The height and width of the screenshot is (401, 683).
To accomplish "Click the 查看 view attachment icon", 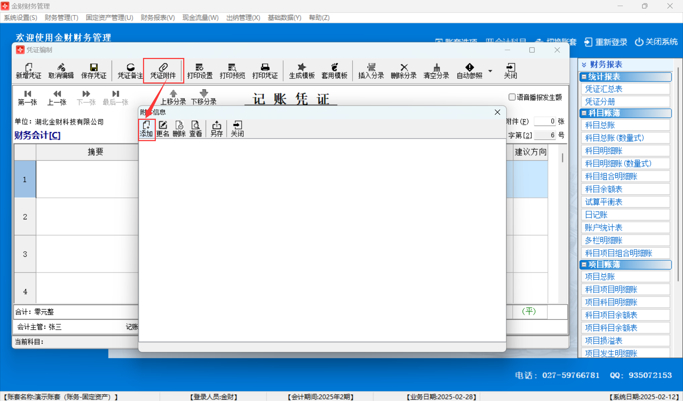I will [x=195, y=129].
